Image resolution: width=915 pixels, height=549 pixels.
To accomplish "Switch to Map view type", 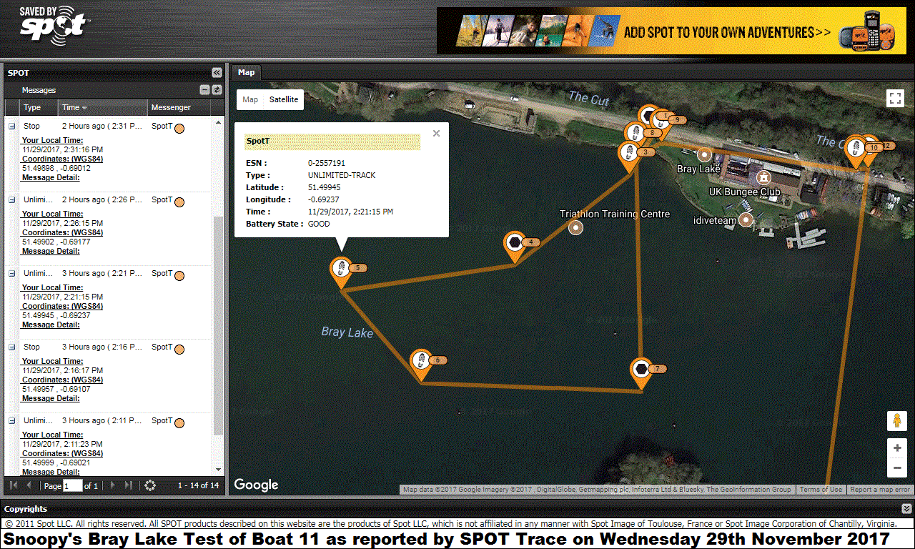I will 250,99.
